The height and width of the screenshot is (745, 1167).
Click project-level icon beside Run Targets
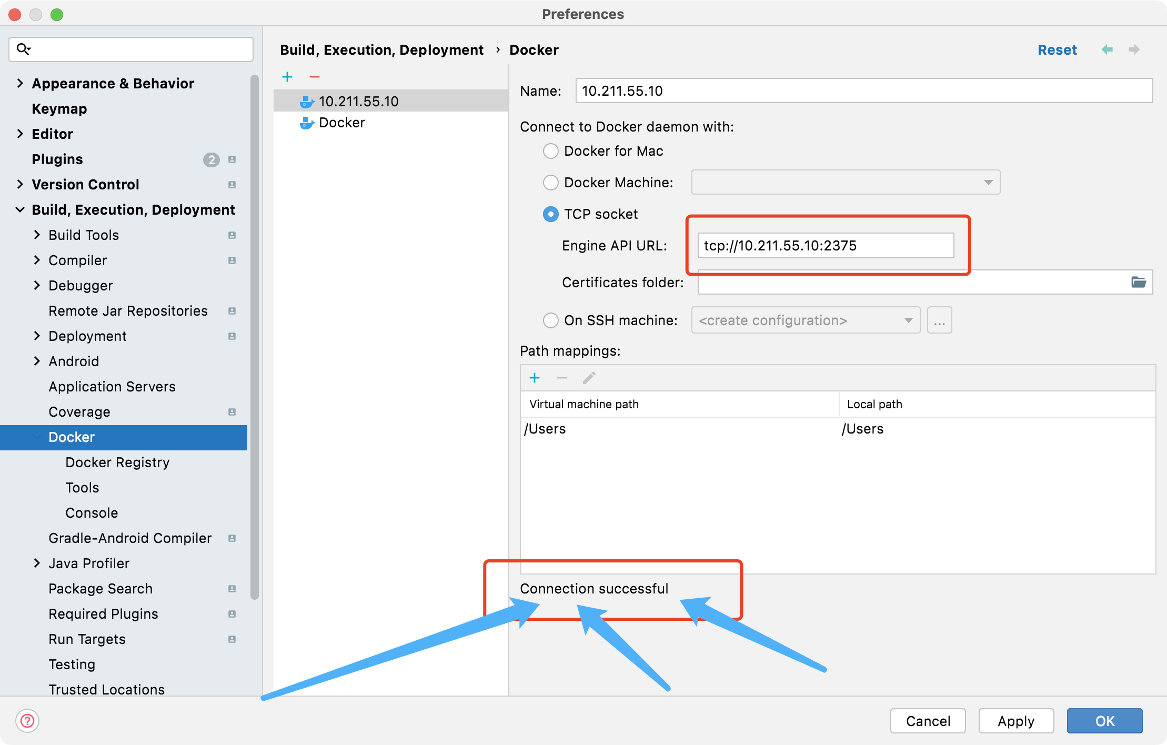(x=232, y=639)
